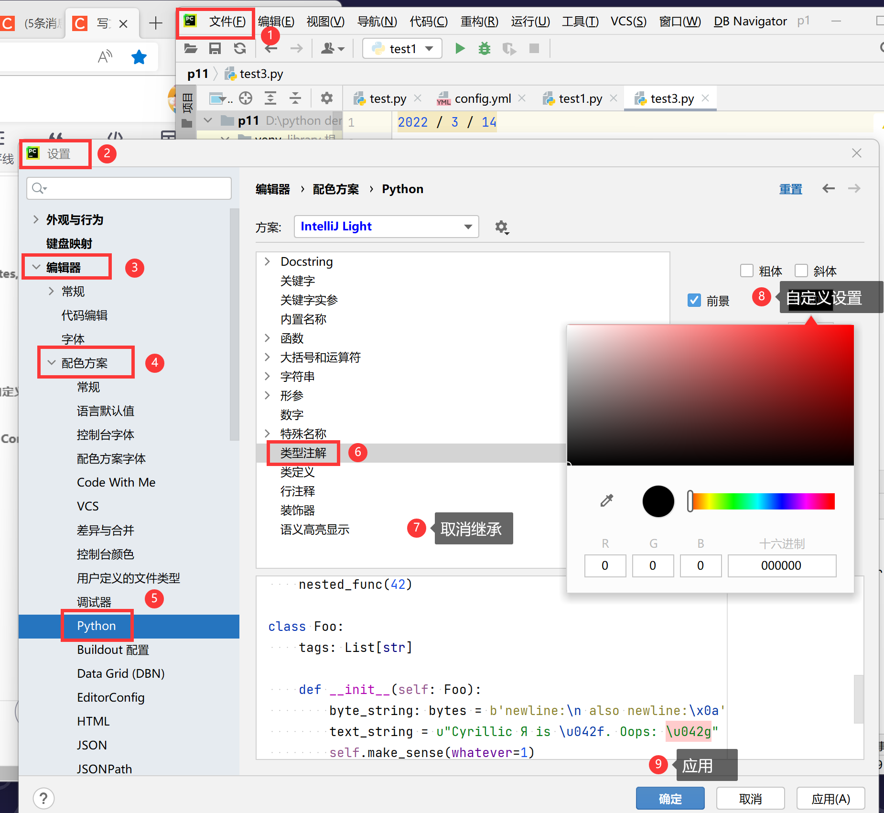
Task: Open a new browser tab with plus icon
Action: 156,23
